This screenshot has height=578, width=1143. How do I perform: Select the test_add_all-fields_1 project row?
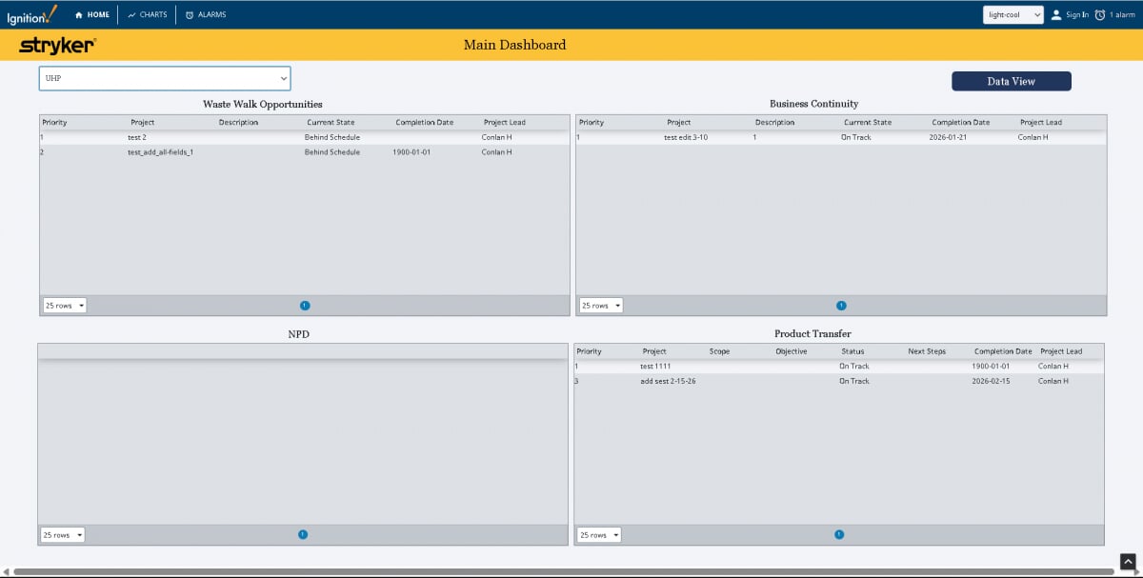point(160,152)
